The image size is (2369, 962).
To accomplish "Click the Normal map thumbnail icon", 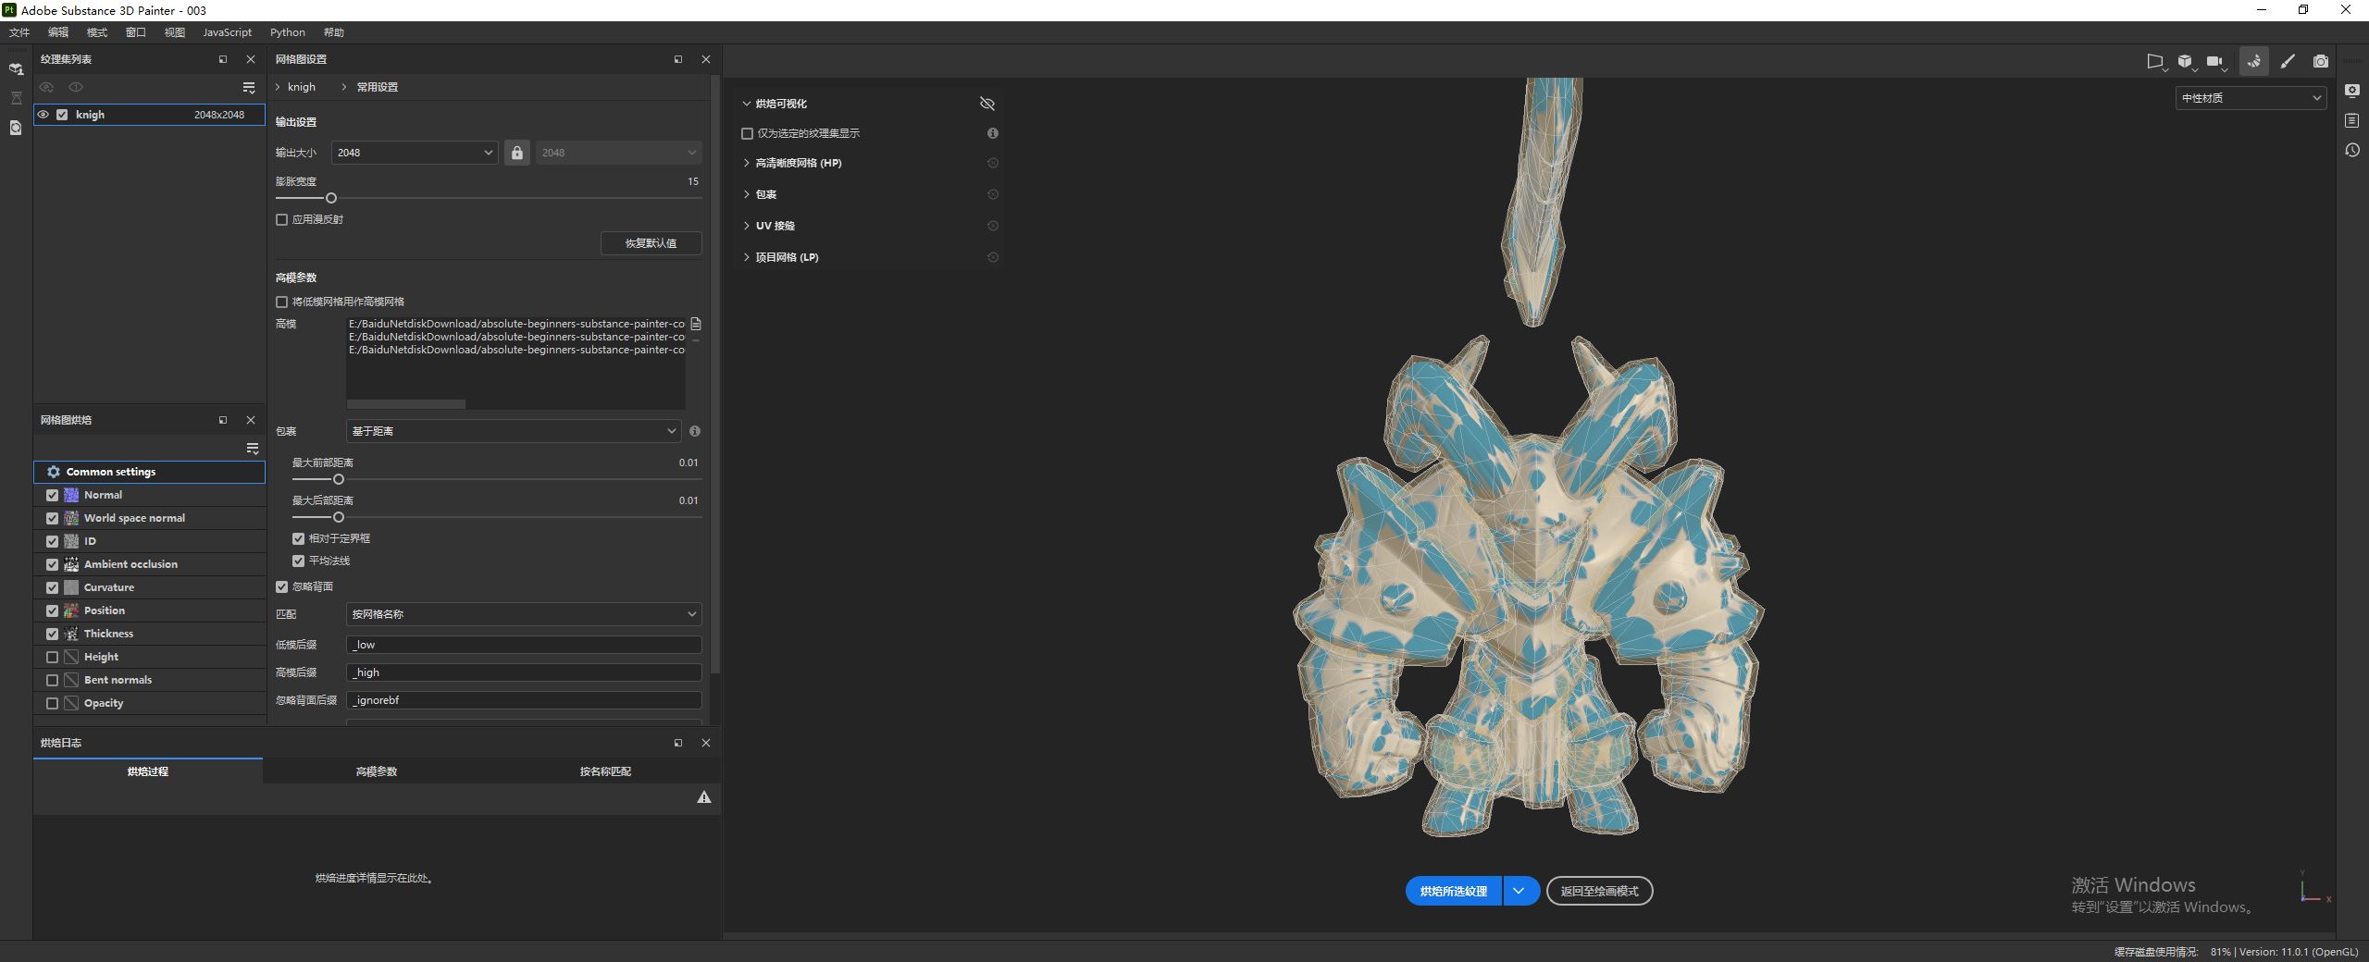I will pyautogui.click(x=71, y=495).
